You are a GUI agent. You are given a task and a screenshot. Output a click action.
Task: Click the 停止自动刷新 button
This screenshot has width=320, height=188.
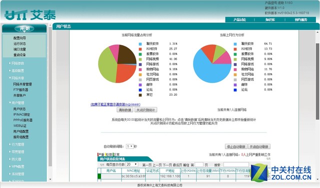(x=236, y=147)
